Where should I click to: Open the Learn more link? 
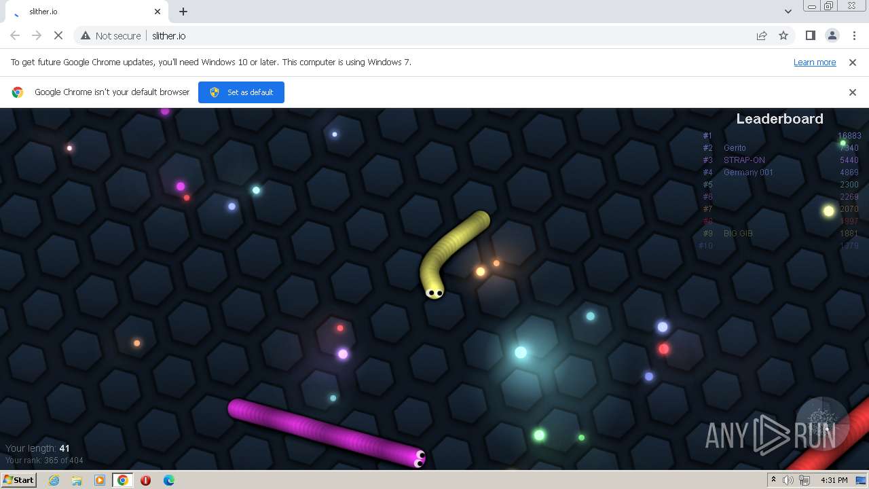[815, 62]
